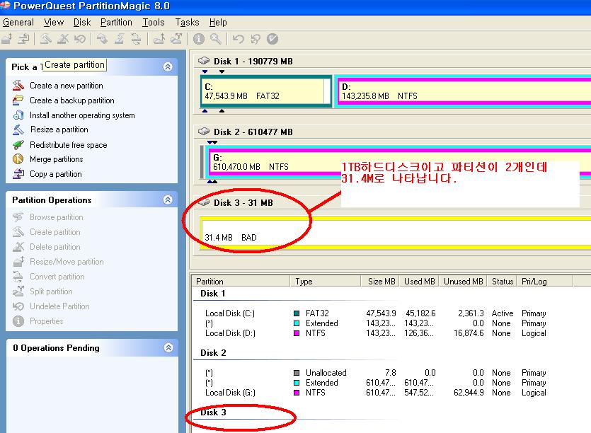Start the Create a backup partition task
This screenshot has width=591, height=433.
(72, 100)
